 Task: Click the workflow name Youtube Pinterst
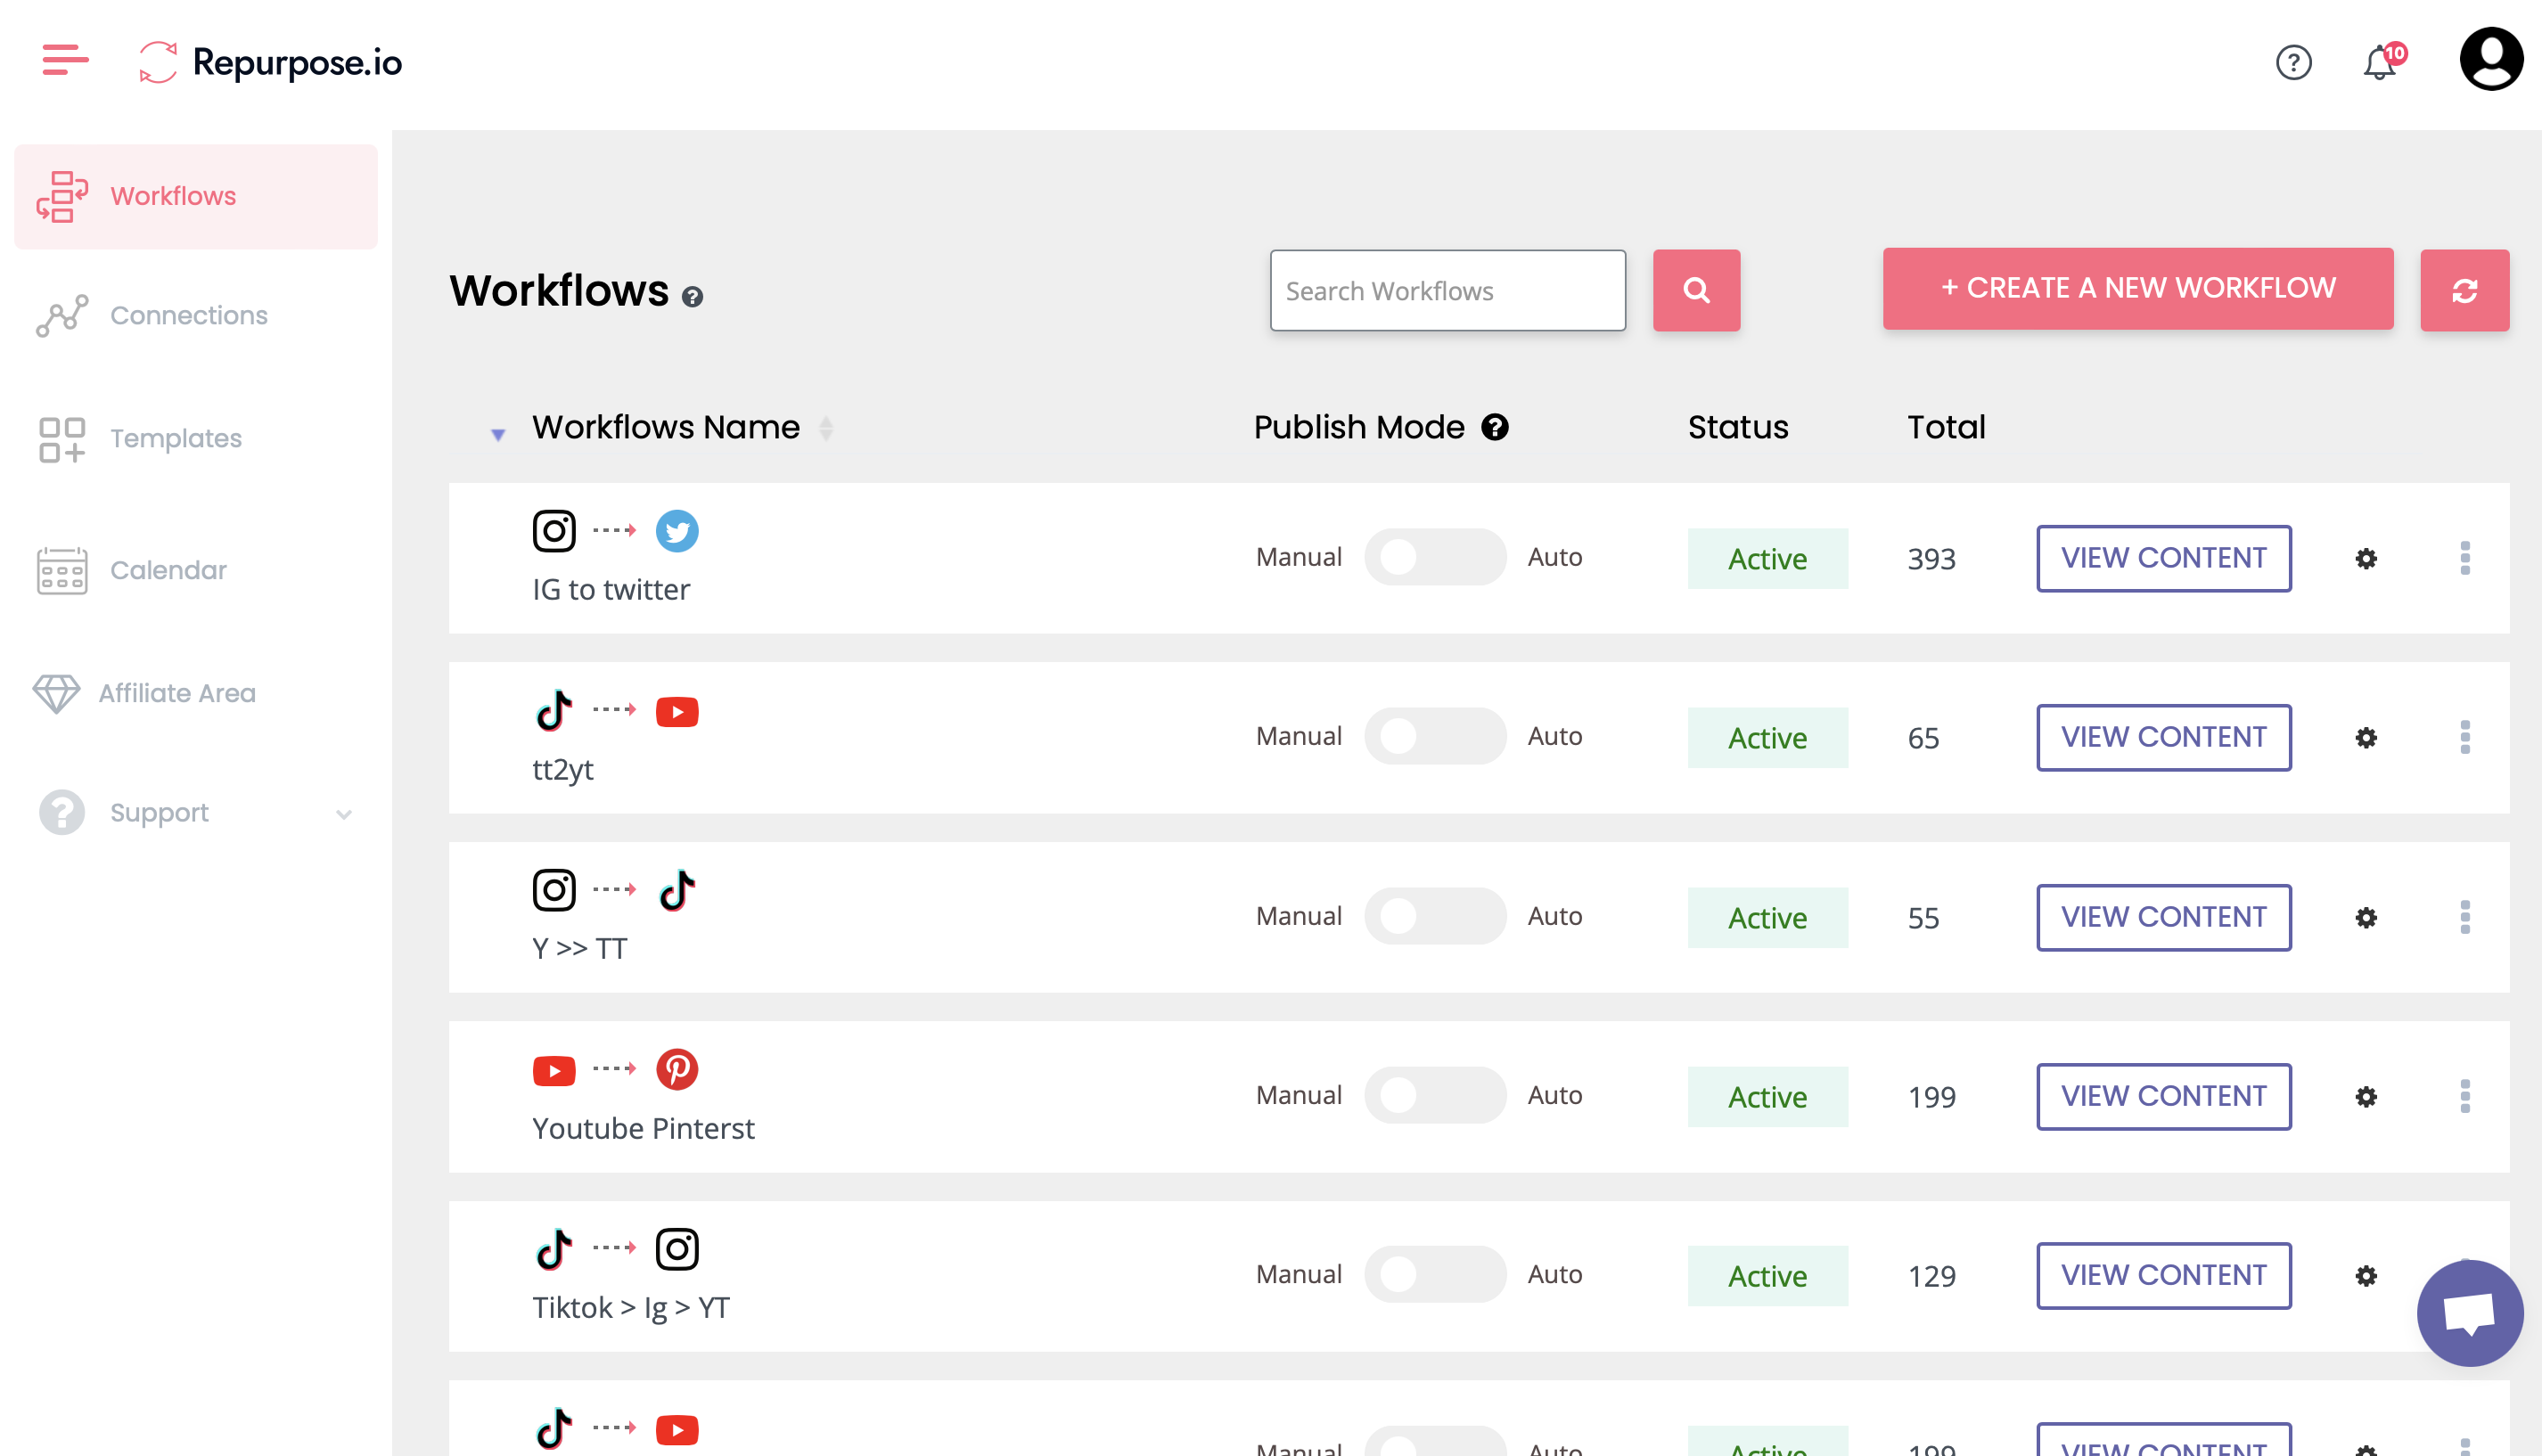pyautogui.click(x=643, y=1128)
